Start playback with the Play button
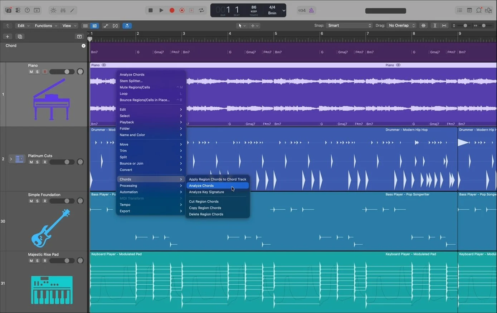This screenshot has height=313, width=497. tap(161, 10)
